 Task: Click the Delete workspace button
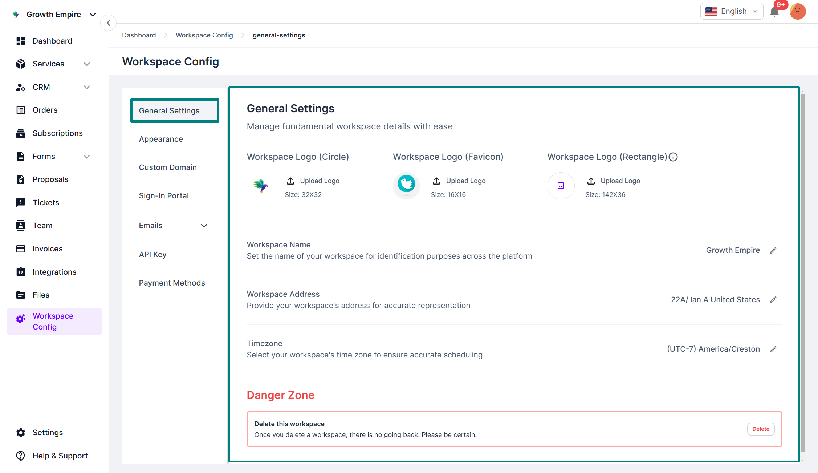pos(761,429)
